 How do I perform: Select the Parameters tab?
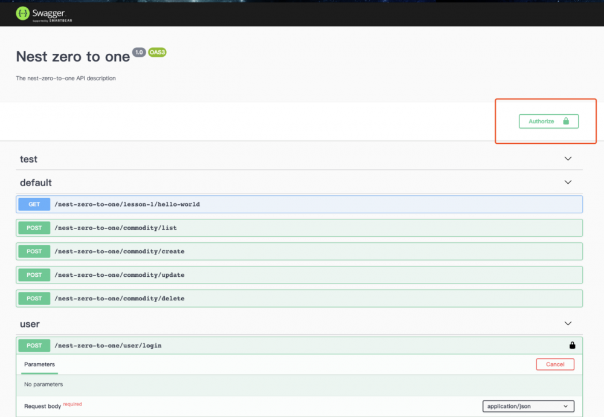[x=39, y=364]
